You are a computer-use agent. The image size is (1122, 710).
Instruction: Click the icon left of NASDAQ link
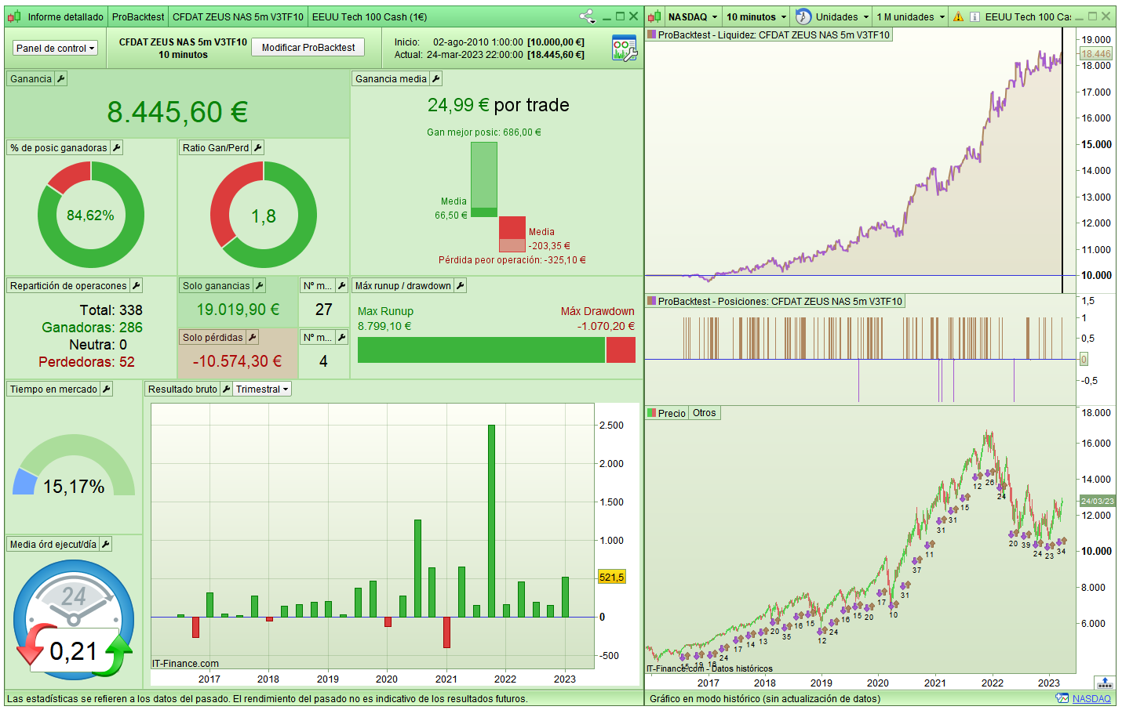(x=1062, y=698)
